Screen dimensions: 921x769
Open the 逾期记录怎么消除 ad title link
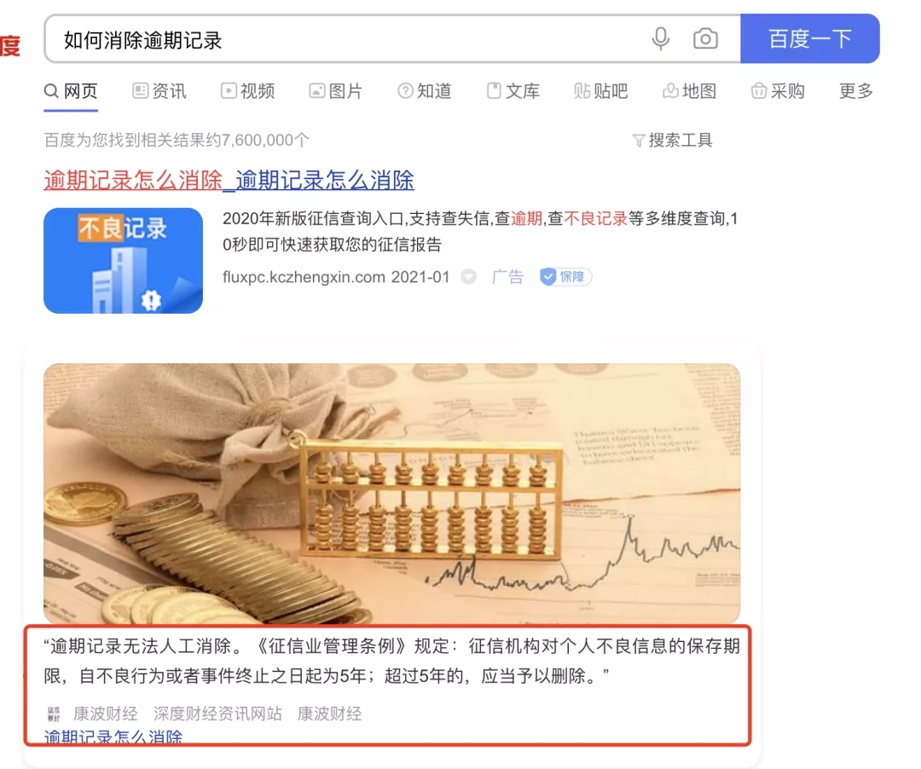pos(229,180)
